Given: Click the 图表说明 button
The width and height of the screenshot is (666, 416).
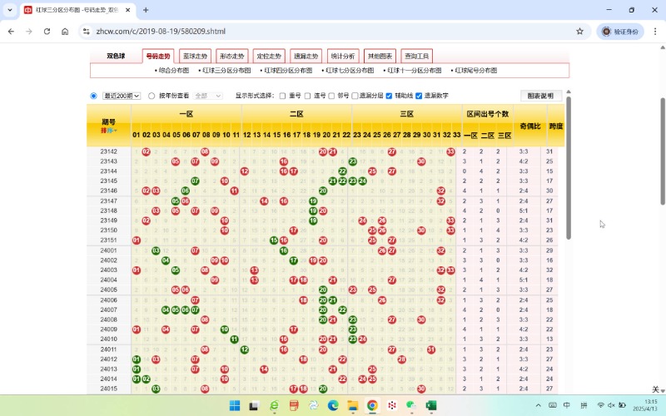Looking at the screenshot, I should tap(540, 96).
